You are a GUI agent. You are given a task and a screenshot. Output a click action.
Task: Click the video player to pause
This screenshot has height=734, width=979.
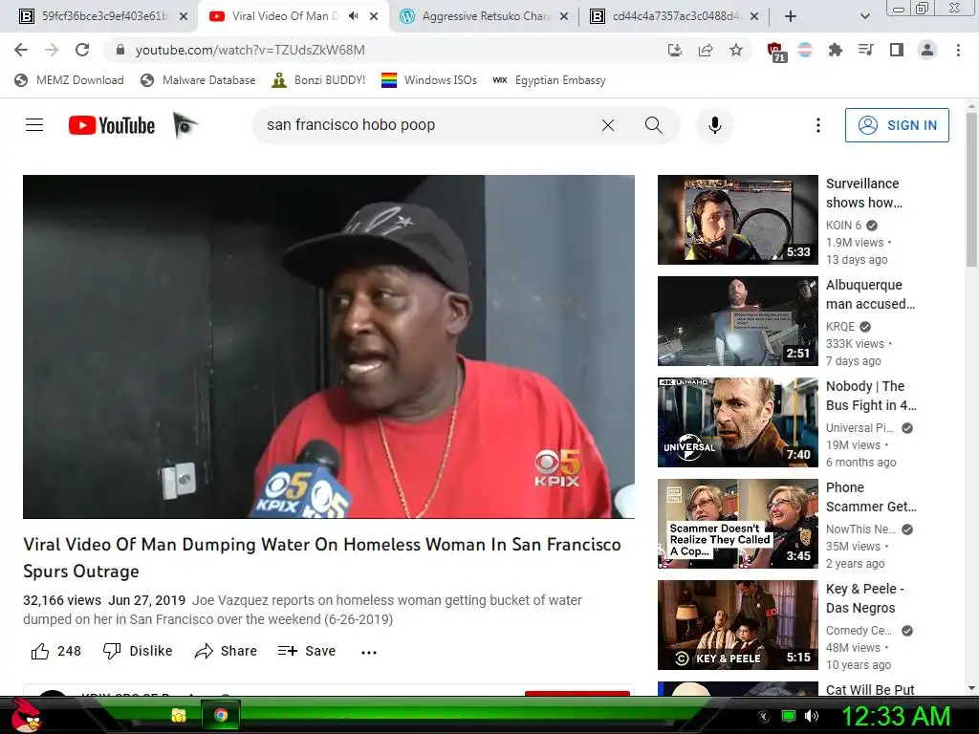(329, 346)
